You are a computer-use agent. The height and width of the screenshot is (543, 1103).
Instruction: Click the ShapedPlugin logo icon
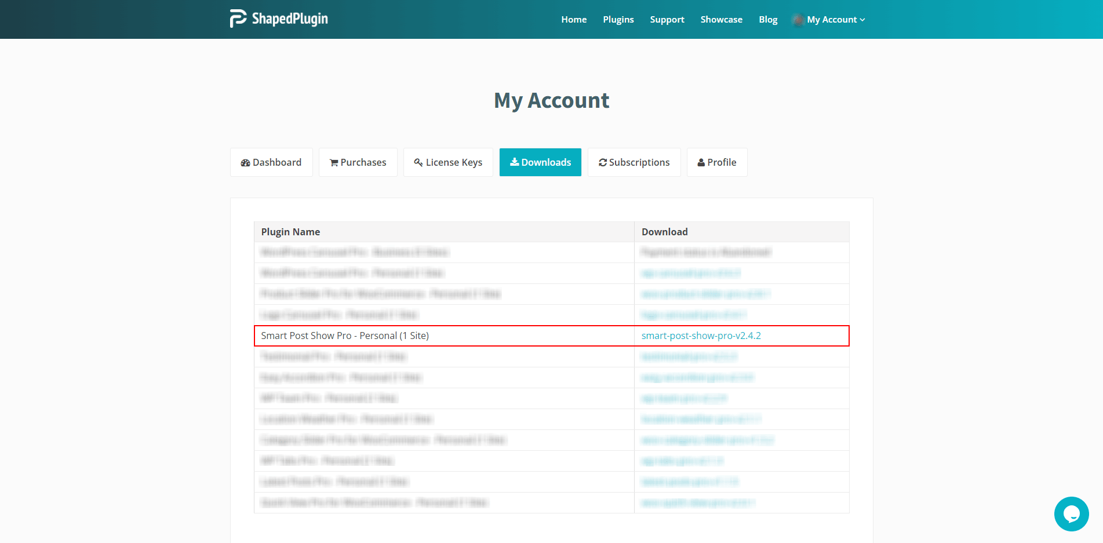(x=238, y=19)
